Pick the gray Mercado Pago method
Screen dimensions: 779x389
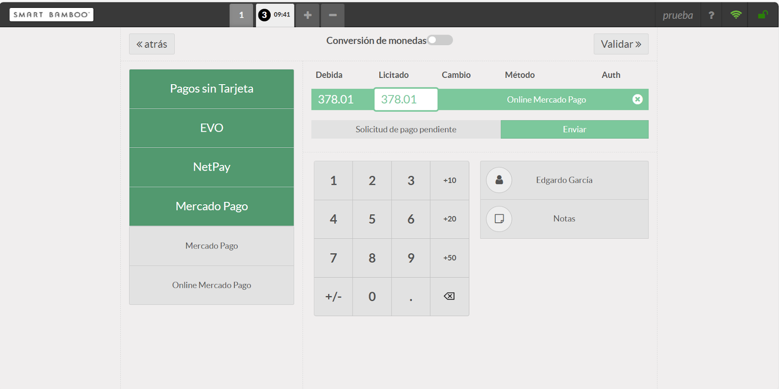tap(212, 246)
